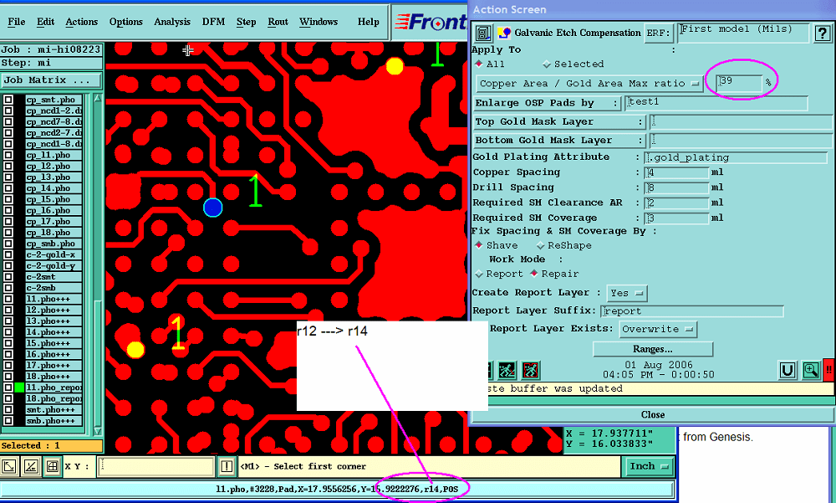This screenshot has width=836, height=503.
Task: Select the All radio button under Apply To
Action: [481, 64]
